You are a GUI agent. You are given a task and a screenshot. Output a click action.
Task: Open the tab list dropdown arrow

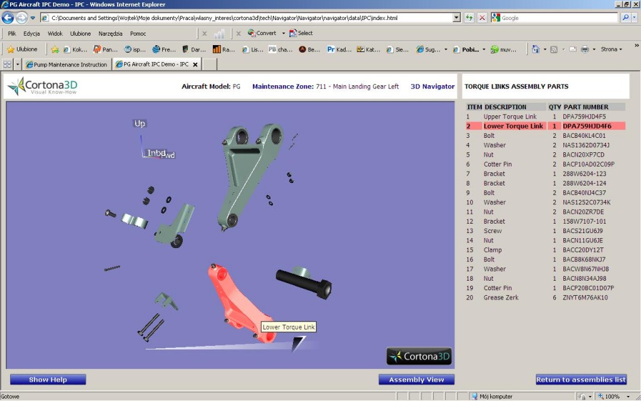[x=18, y=65]
